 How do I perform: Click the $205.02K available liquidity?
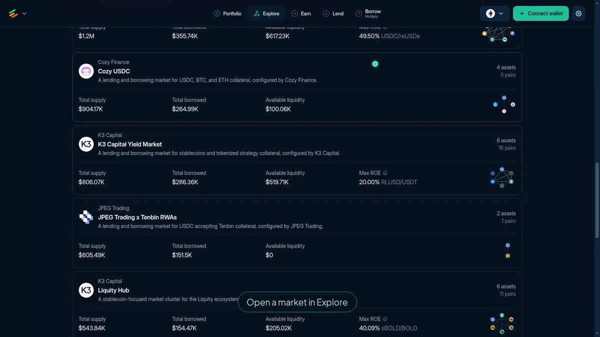point(278,328)
